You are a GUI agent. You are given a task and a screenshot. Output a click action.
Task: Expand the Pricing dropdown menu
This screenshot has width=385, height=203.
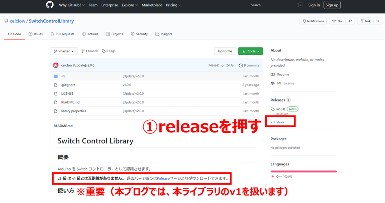(173, 5)
